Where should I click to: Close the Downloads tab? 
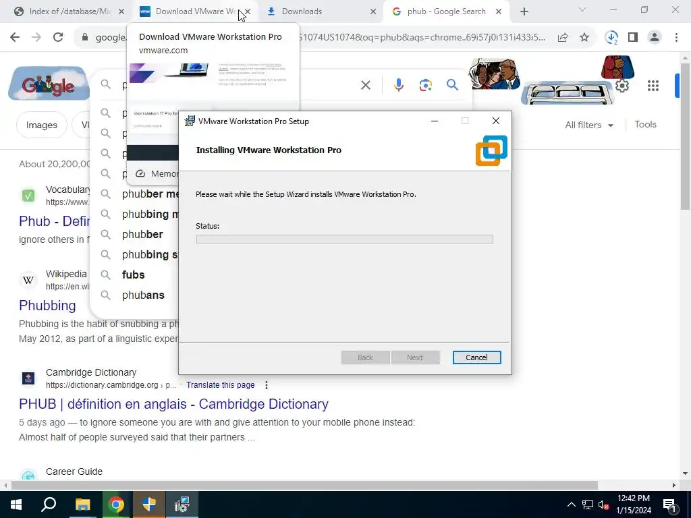(372, 11)
